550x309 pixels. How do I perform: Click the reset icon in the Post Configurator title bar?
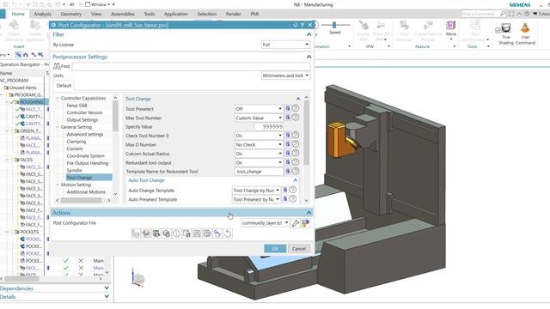pyautogui.click(x=296, y=25)
